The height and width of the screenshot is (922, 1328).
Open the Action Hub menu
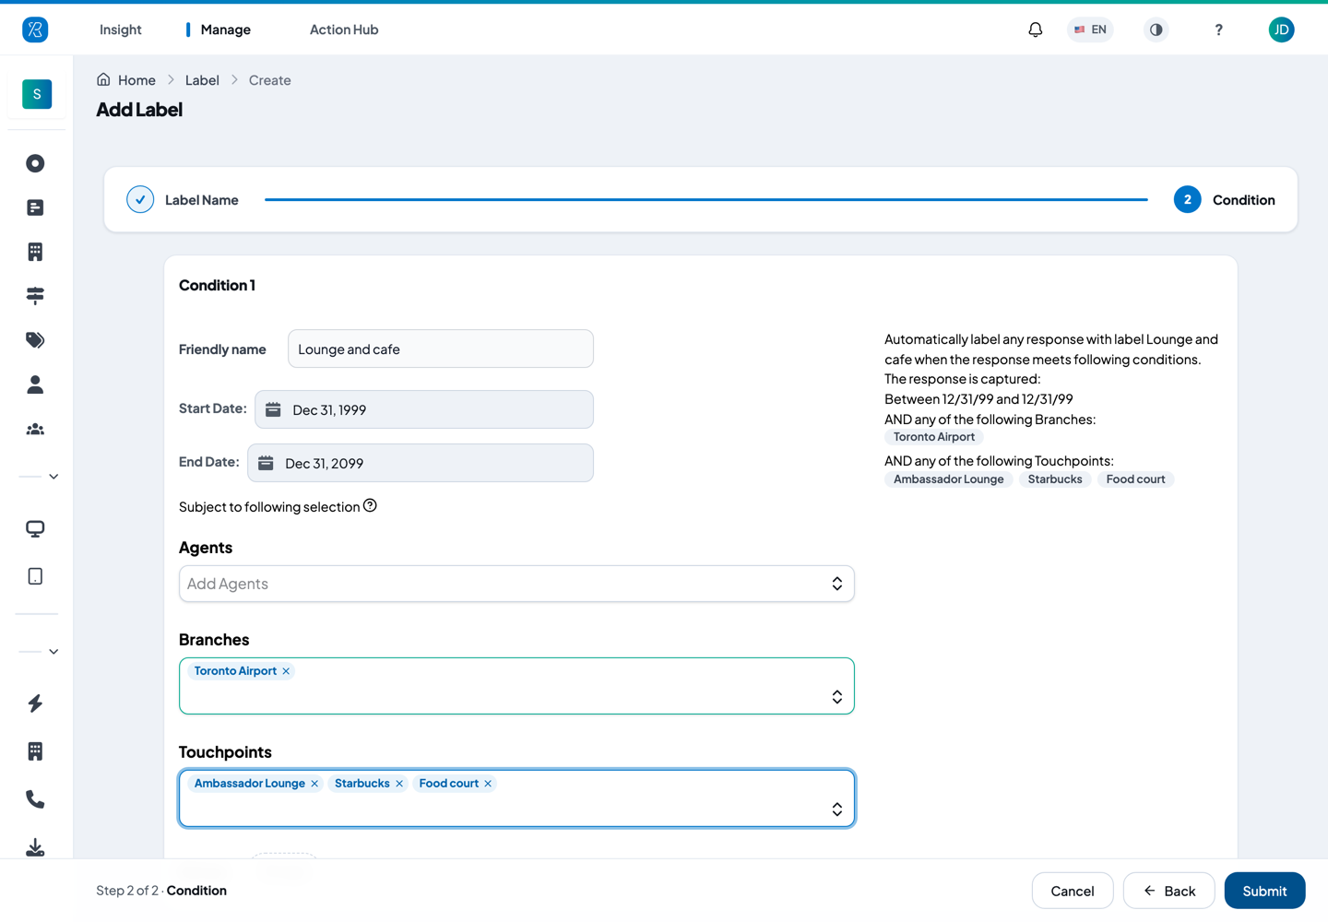click(x=344, y=30)
